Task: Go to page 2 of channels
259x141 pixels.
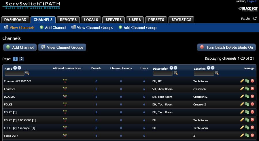Action: click(22, 59)
